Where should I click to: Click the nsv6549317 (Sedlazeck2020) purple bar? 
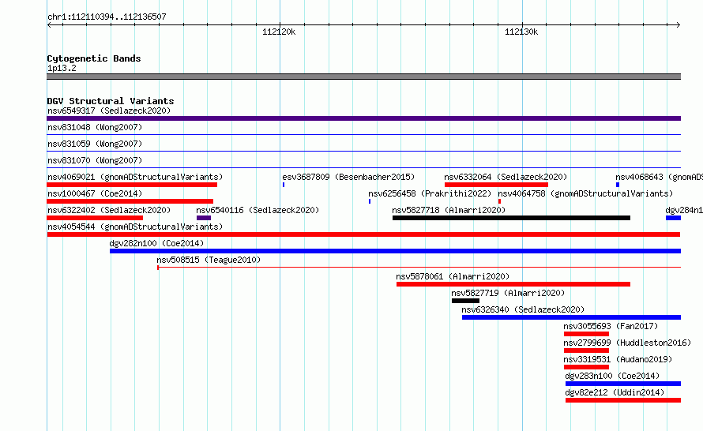[x=363, y=118]
